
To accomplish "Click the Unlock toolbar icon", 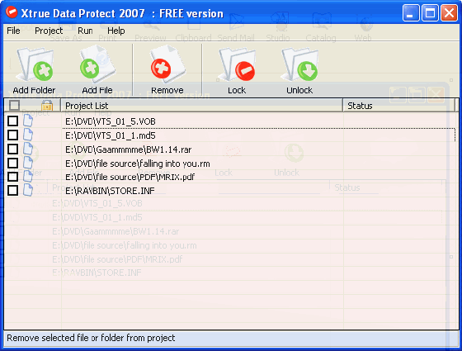I will 299,65.
